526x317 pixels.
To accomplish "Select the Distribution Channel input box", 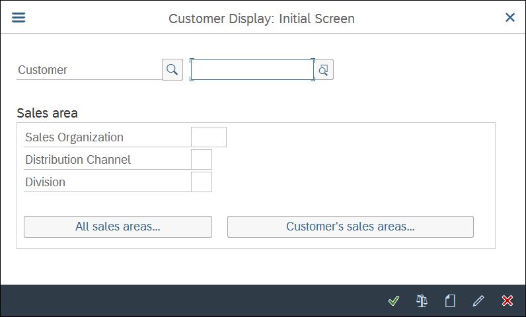I will point(202,160).
